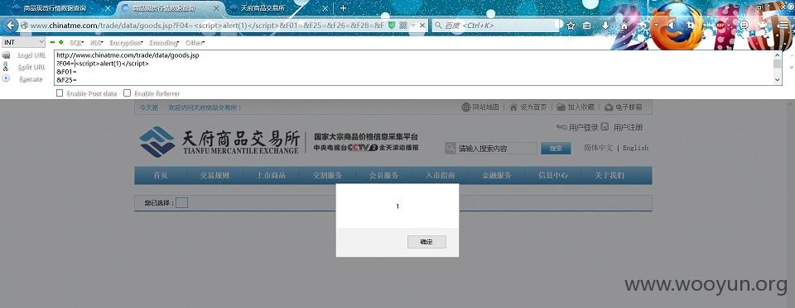
Task: Open 上市商品 in site navigation
Action: coord(271,176)
